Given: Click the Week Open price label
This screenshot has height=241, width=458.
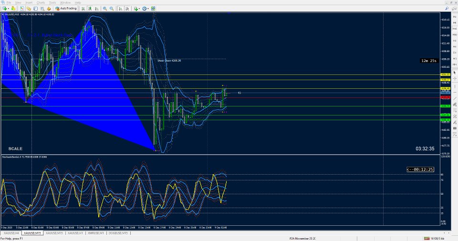Looking at the screenshot, I should point(169,61).
